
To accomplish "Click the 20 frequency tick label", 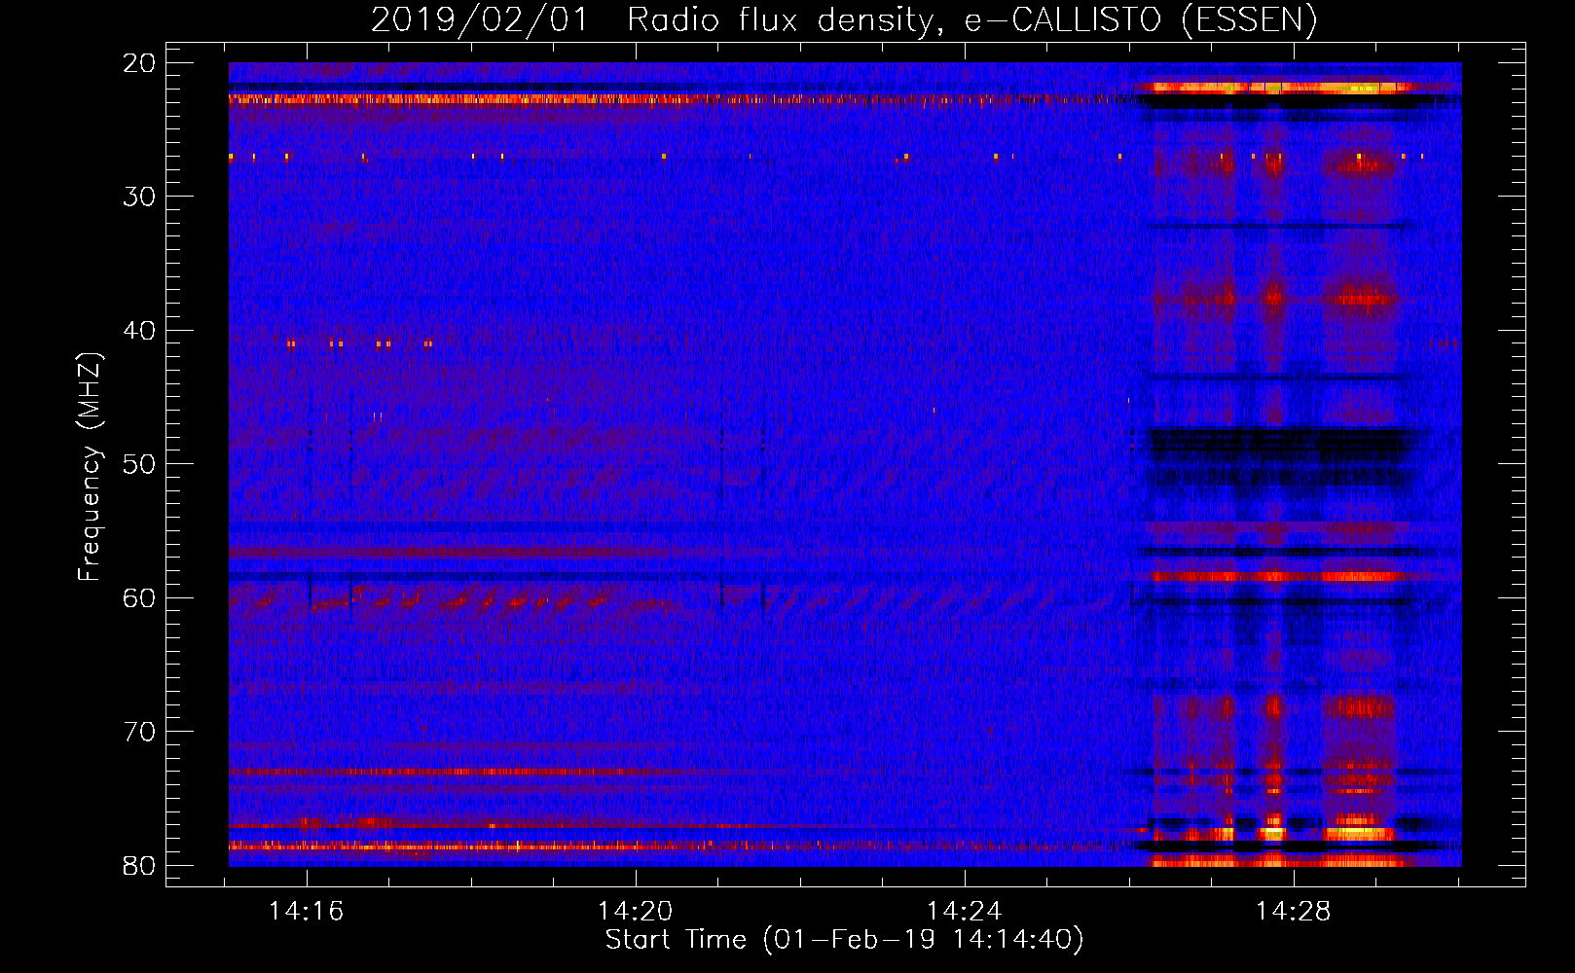I will [139, 63].
